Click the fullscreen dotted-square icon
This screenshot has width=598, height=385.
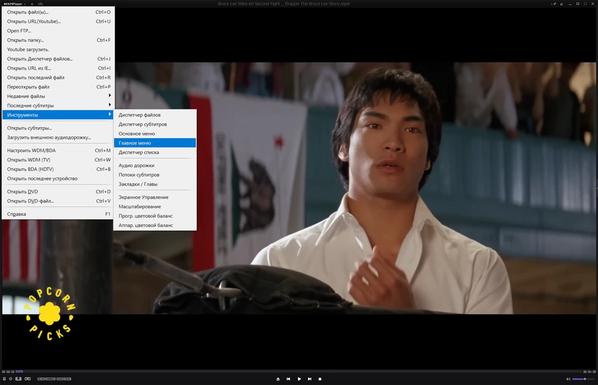(585, 3)
